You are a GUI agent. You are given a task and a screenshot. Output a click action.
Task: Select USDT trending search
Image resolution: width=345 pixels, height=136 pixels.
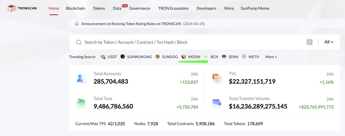[112, 57]
